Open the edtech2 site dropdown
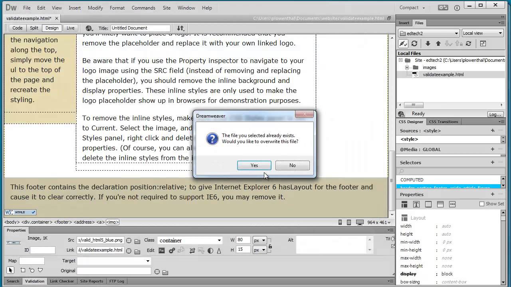 pos(429,33)
